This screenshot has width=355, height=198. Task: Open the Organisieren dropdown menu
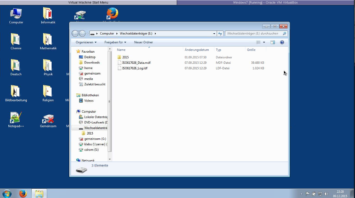pos(86,42)
